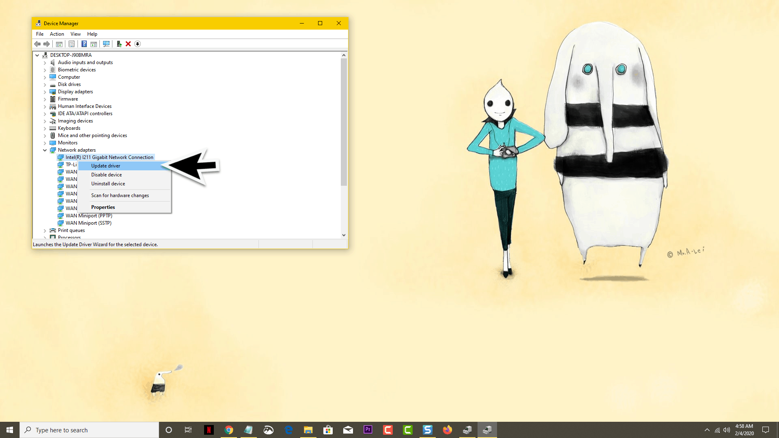Screen dimensions: 779x438
Task: Select WAN Miniport (PPTP)
Action: coord(89,216)
